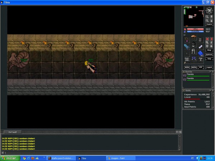
Task: Toggle the Battle window button
Action: tap(194, 67)
